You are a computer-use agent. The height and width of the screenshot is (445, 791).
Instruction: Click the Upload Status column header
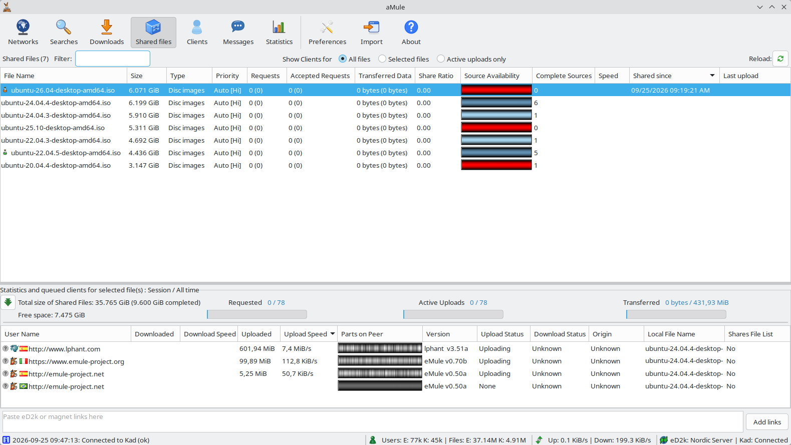pos(502,334)
